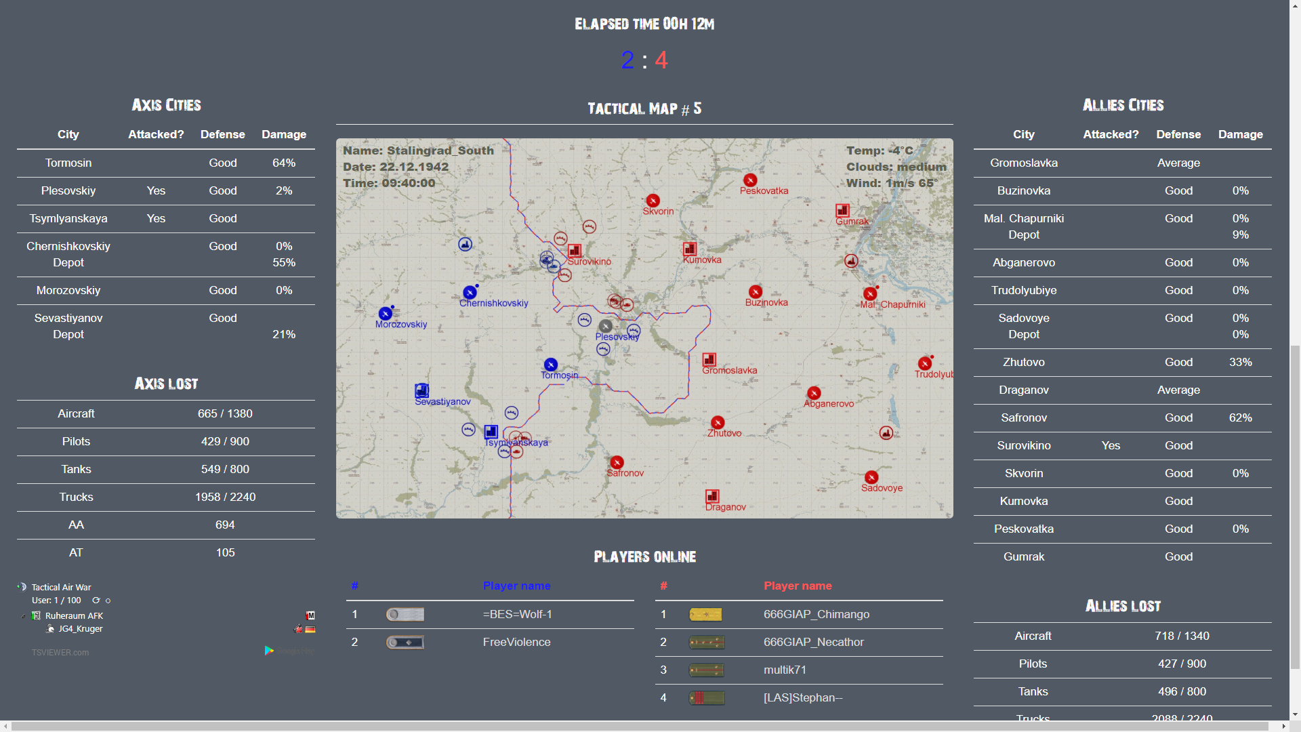Click the Chernishkovskiy blue airfield marker
Viewport: 1301px width, 732px height.
pyautogui.click(x=470, y=292)
